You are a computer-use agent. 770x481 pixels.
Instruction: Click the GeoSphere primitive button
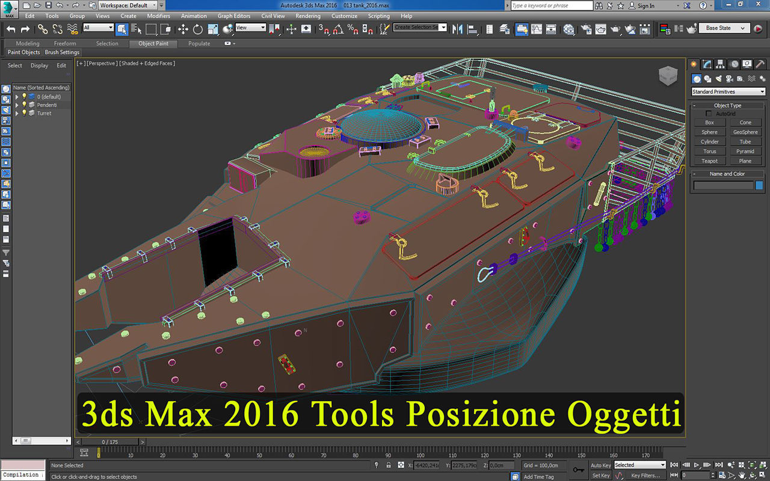tap(745, 132)
